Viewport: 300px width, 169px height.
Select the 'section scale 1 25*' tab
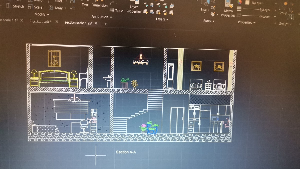coord(79,23)
